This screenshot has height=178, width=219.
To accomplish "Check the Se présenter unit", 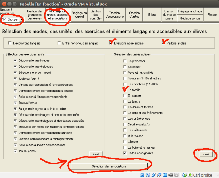I will 125,61.
